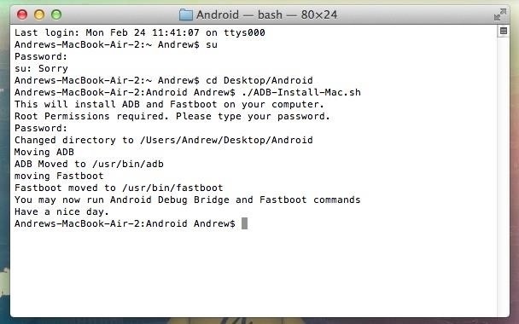This screenshot has width=519, height=324.
Task: Click the 'Have a nice day.' line
Action: click(x=62, y=211)
